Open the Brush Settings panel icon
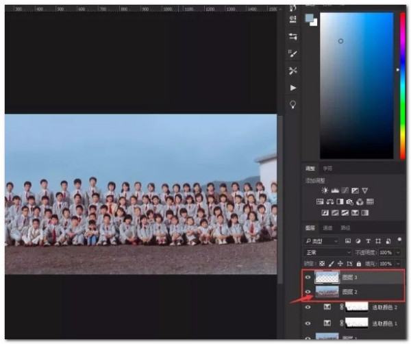This screenshot has width=411, height=344. coord(292,53)
